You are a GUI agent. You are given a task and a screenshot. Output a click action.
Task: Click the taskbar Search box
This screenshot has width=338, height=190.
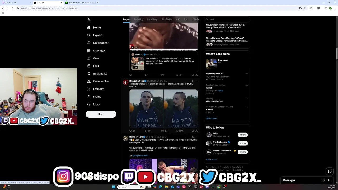point(131,187)
